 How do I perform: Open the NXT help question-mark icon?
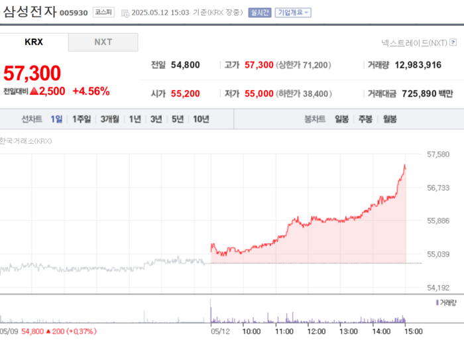coord(453,42)
